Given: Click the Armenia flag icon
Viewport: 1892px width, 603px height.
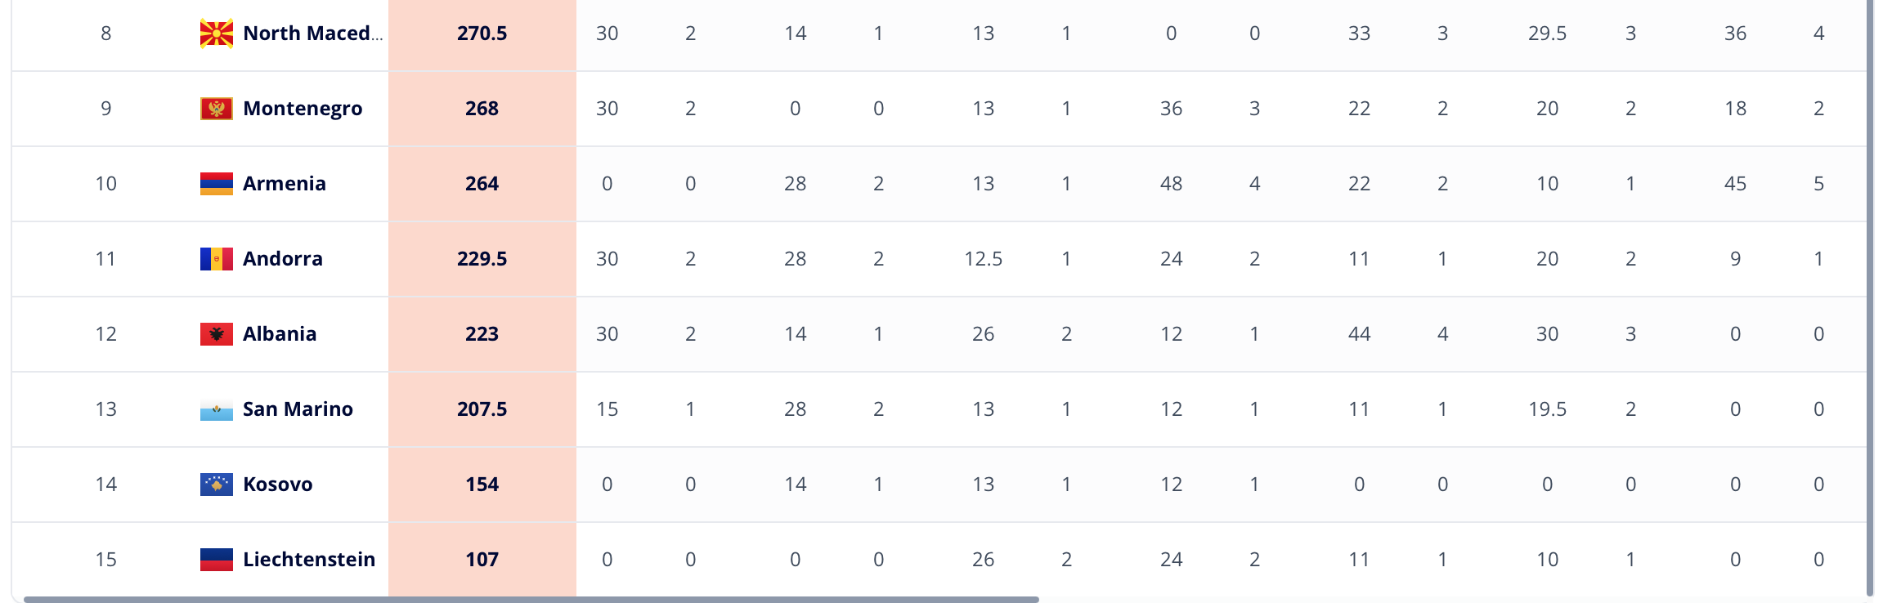Looking at the screenshot, I should coord(217,184).
